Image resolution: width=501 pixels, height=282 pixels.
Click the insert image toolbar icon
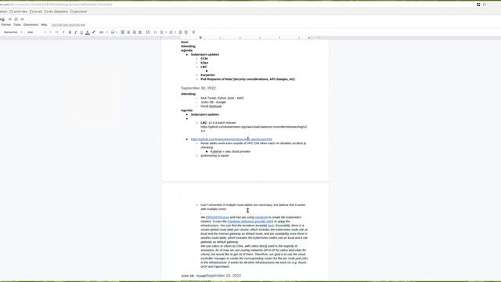tap(113, 32)
